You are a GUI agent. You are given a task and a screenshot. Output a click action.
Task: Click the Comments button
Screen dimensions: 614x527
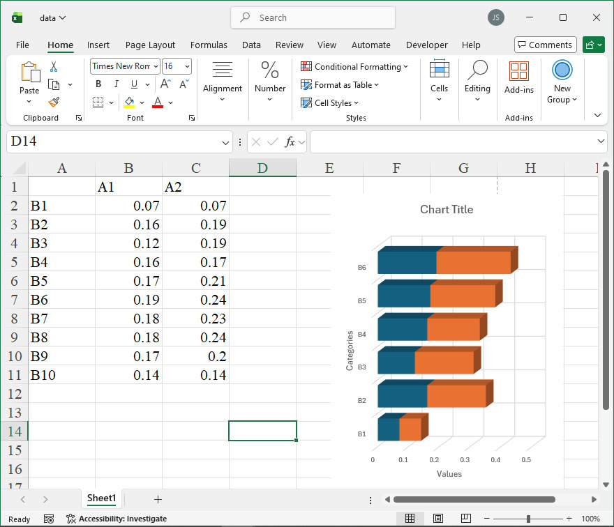545,45
